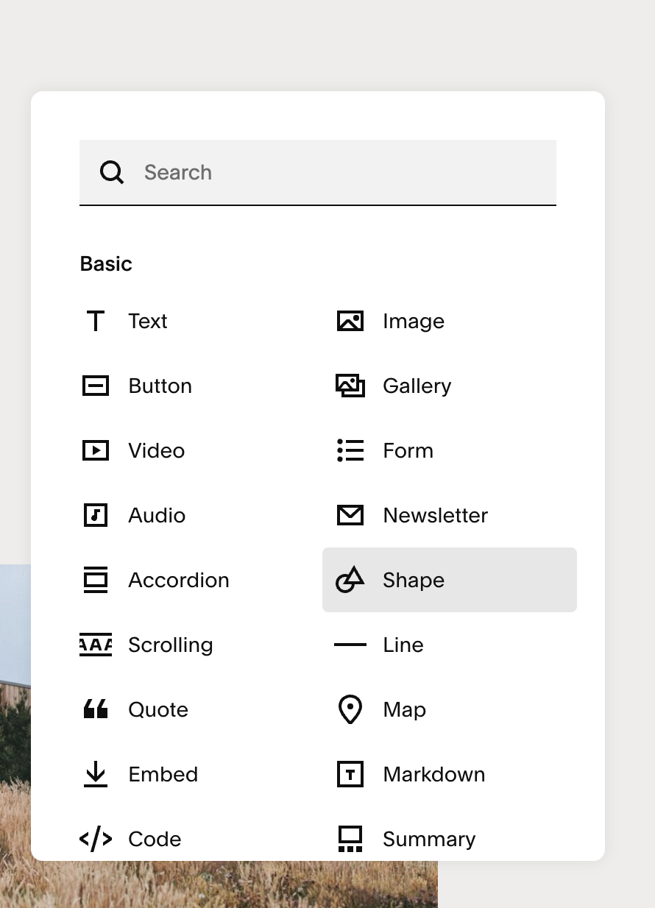Screen dimensions: 655x908
Task: Select the Text block icon
Action: [x=96, y=321]
